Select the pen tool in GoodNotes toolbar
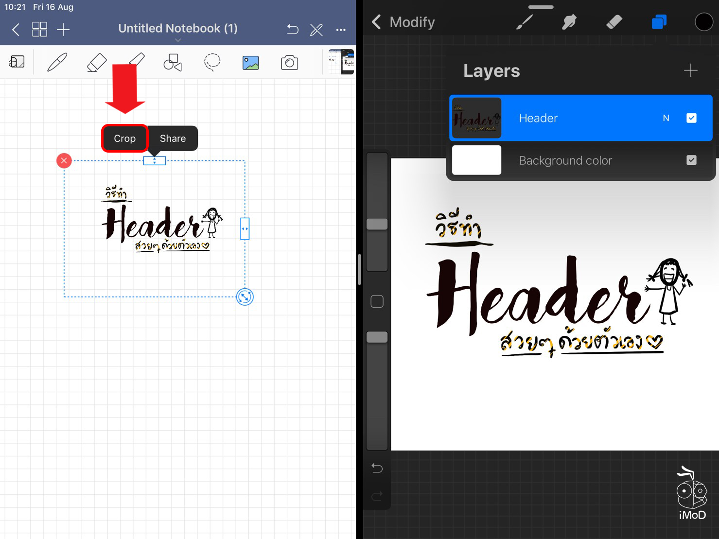Image resolution: width=719 pixels, height=539 pixels. 56,62
